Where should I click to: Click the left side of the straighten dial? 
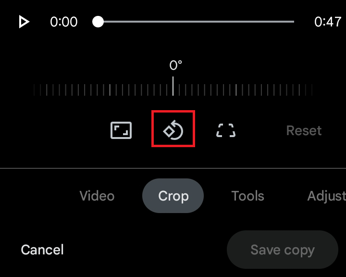pos(72,89)
